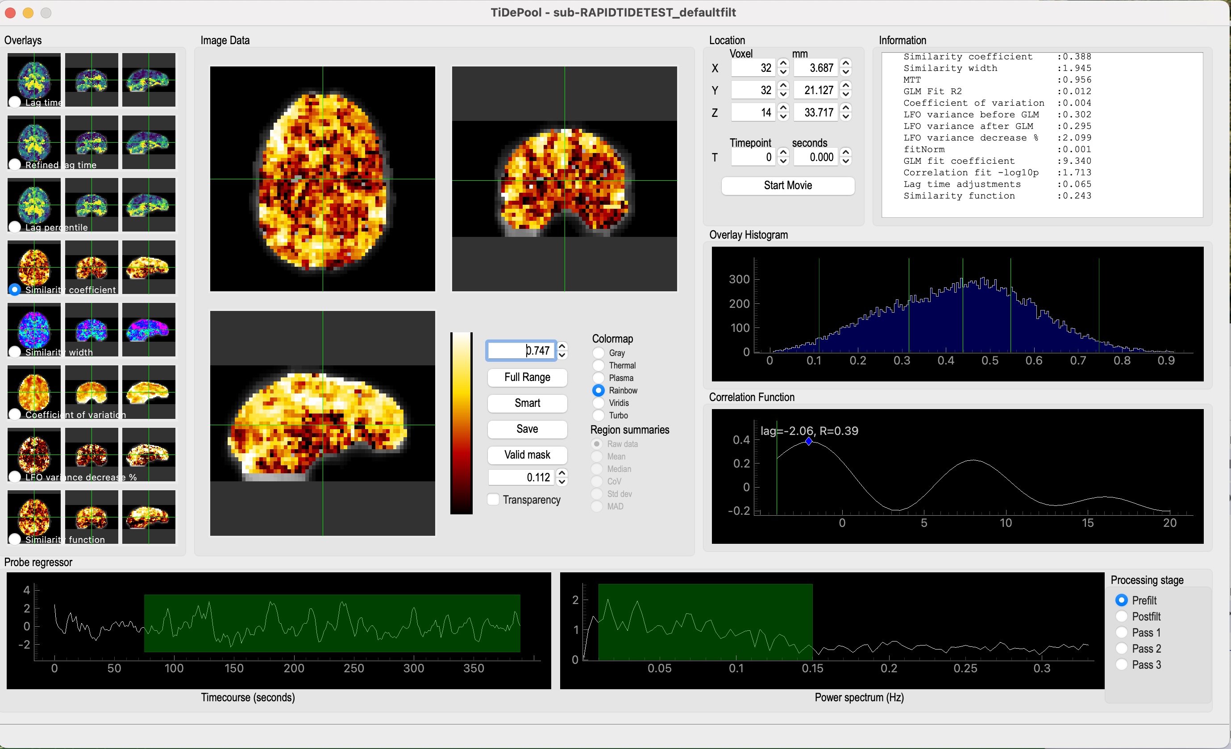Viewport: 1231px width, 749px height.
Task: Open the Lag time axial overlay thumbnail
Action: (x=34, y=80)
